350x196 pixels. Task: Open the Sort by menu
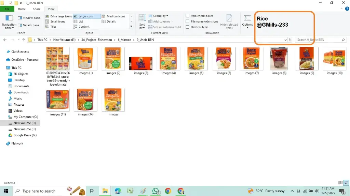click(x=142, y=22)
